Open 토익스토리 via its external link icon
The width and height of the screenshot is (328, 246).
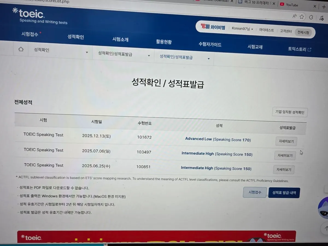click(x=310, y=49)
